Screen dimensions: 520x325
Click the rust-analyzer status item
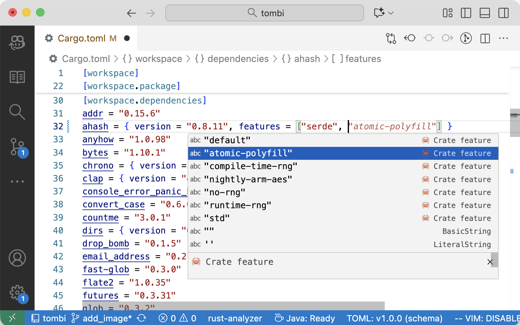[x=235, y=318]
